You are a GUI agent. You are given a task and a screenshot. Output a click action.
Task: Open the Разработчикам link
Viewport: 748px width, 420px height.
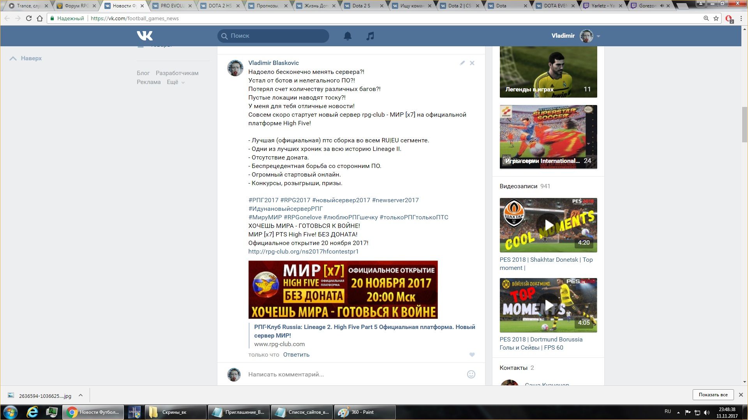(x=177, y=73)
